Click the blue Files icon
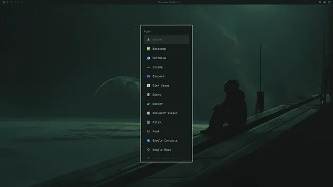The height and width of the screenshot is (187, 333). coord(148,122)
